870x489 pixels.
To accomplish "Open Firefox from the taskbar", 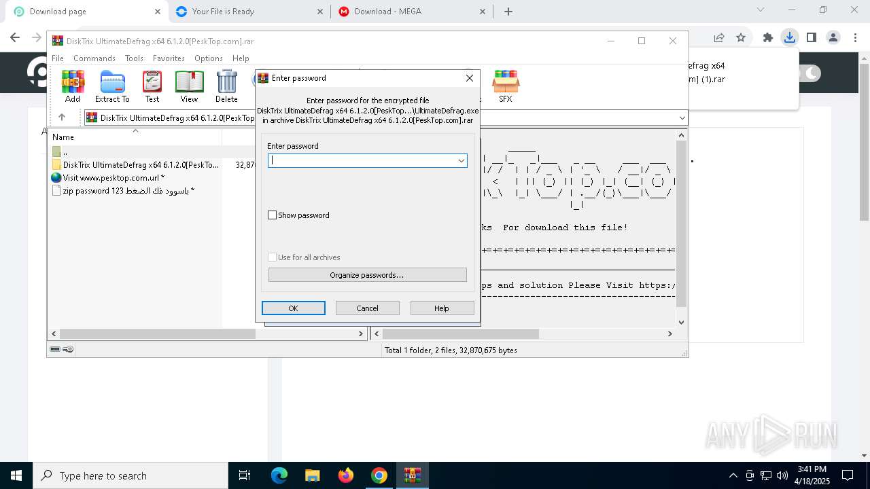I will coord(346,475).
